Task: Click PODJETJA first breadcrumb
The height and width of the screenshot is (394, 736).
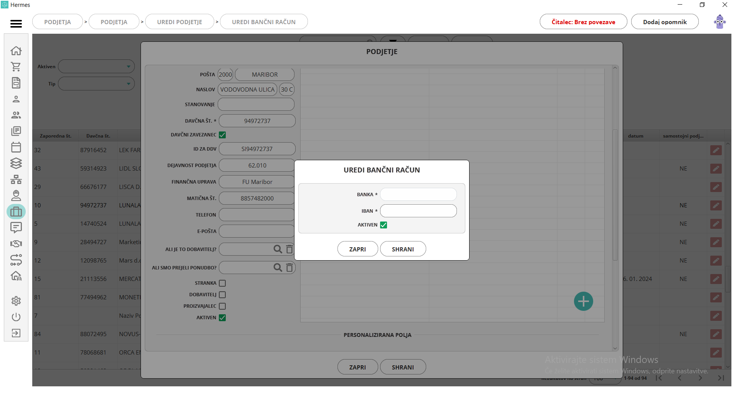Action: coord(58,22)
